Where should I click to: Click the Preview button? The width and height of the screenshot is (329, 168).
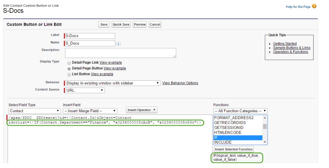click(140, 25)
